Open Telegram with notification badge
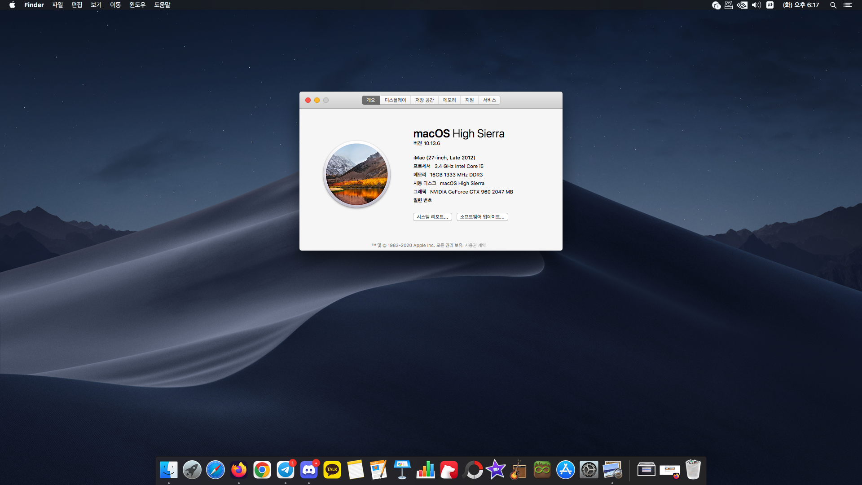 point(286,470)
